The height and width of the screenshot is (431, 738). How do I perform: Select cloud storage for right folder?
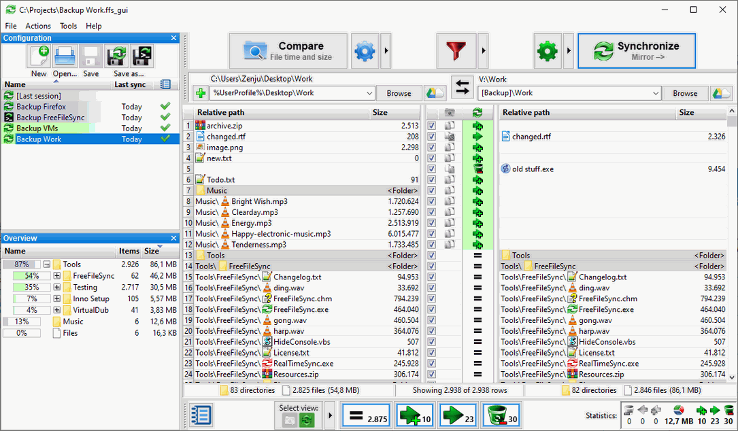coord(721,93)
